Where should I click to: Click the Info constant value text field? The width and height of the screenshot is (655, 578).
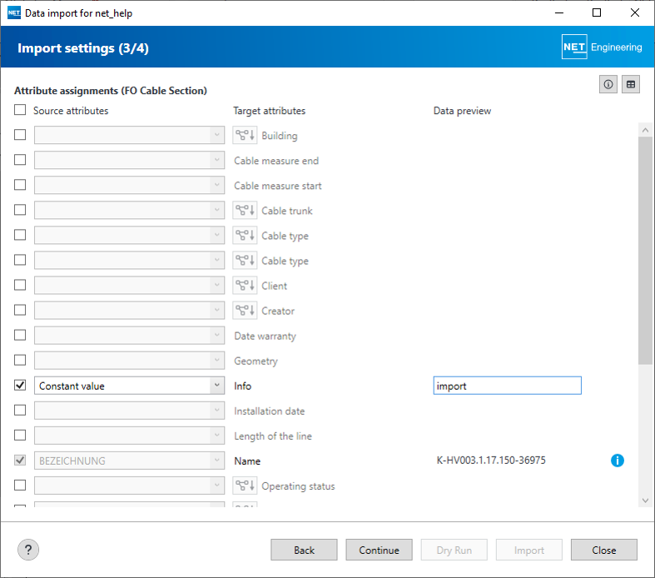[x=507, y=386]
